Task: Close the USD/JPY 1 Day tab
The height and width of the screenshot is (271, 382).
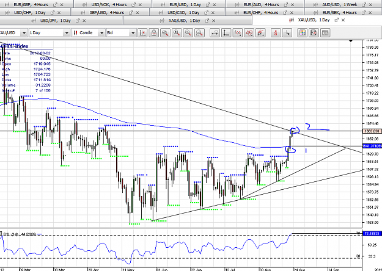Action: [84, 21]
